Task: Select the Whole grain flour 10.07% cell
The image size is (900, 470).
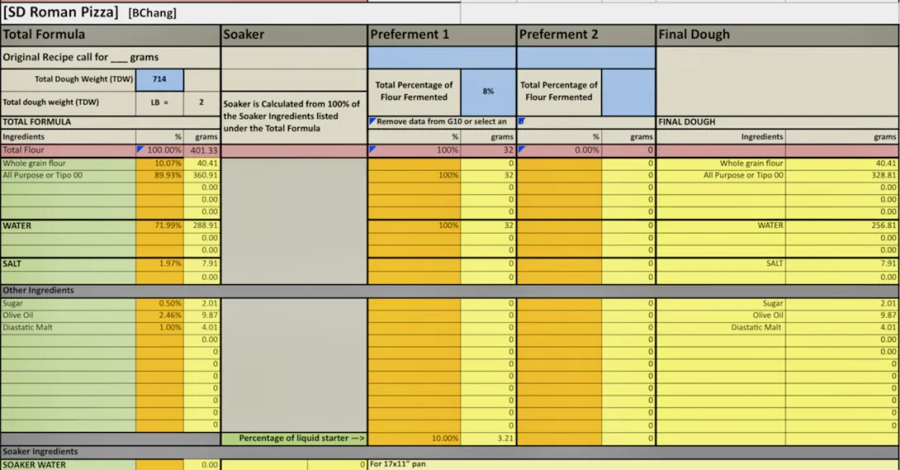Action: pyautogui.click(x=160, y=164)
